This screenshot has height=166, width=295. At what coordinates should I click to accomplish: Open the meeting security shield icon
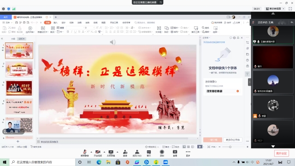coord(9,9)
